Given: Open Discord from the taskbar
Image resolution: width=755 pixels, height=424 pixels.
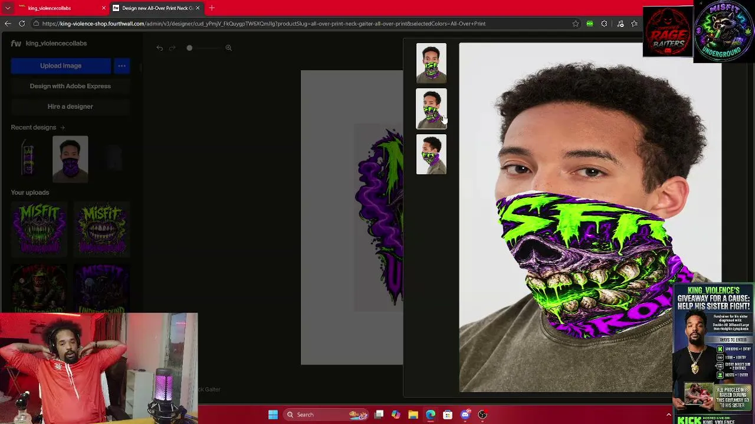Looking at the screenshot, I should click(x=465, y=415).
